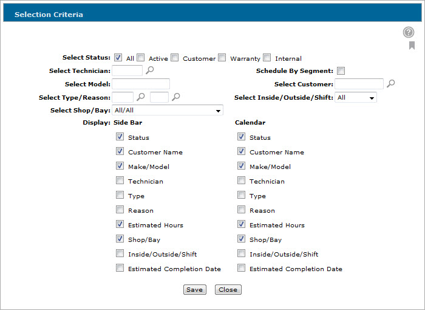Open technician search magnifier icon
Image resolution: width=425 pixels, height=310 pixels.
(149, 70)
